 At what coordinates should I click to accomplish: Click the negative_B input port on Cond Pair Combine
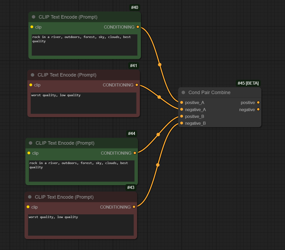(x=181, y=123)
